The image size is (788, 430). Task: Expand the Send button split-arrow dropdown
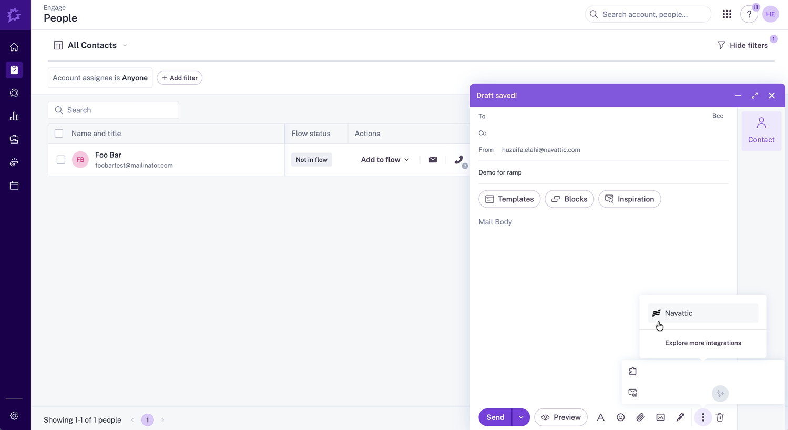click(x=521, y=417)
